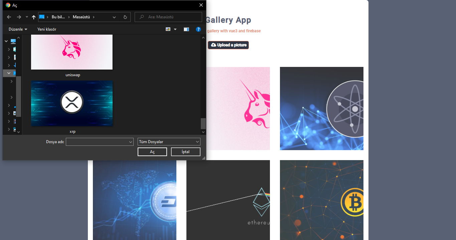Go back using the dialog's back arrow
Viewport: 456px width, 240px height.
(9, 17)
